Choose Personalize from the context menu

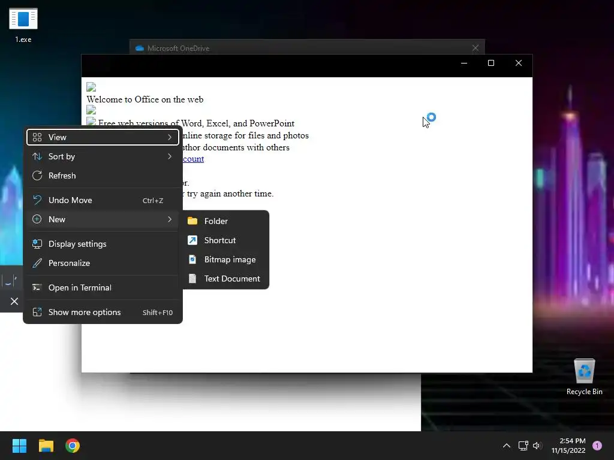[x=103, y=264]
